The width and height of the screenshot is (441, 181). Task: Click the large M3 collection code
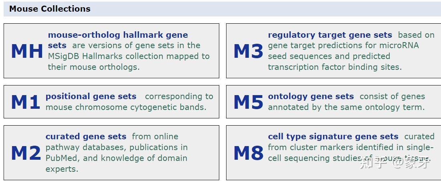[x=248, y=51]
